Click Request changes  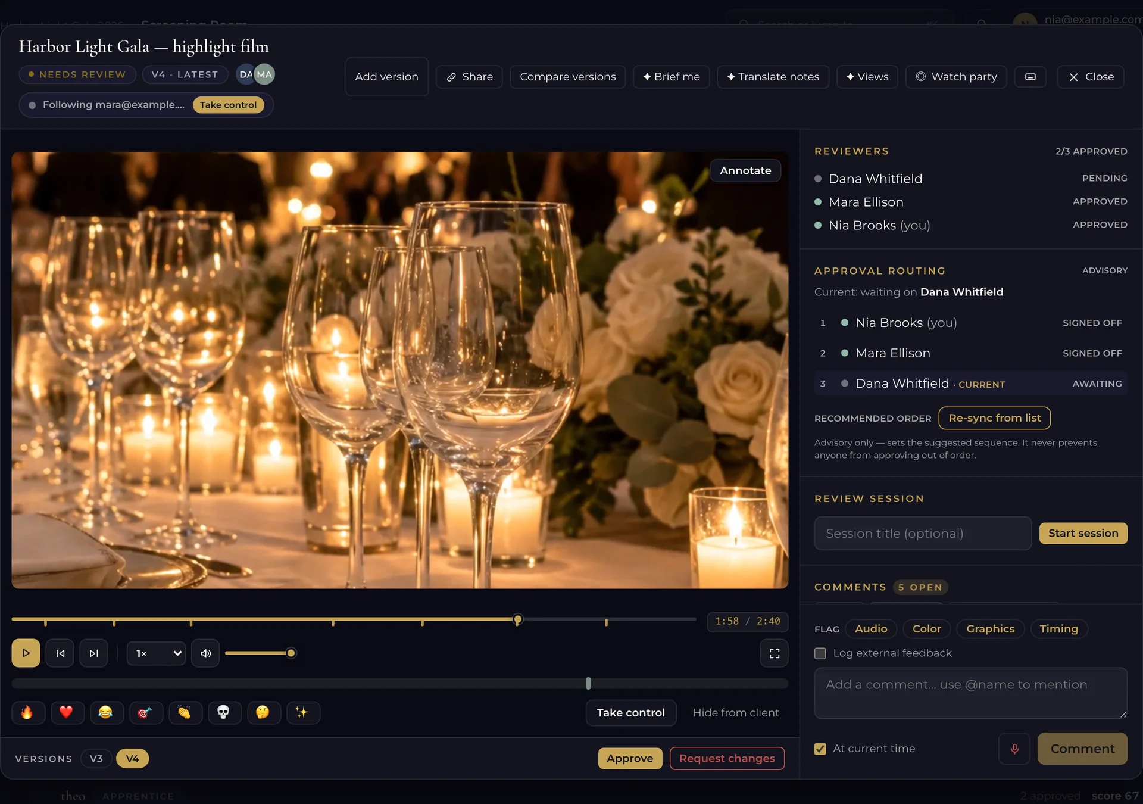coord(727,758)
